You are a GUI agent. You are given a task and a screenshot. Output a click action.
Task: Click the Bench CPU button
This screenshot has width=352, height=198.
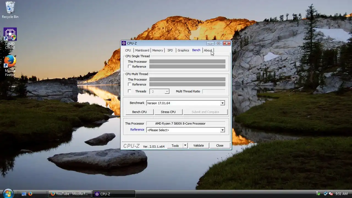(139, 112)
